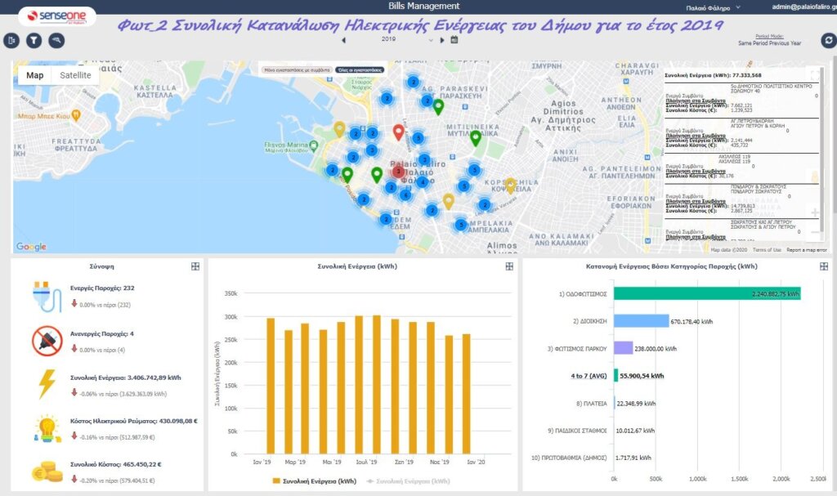
Task: Click the blue cluster marker numbered 6
Action: [405, 194]
